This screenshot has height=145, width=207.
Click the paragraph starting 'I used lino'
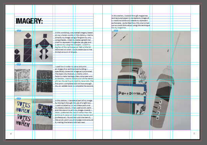[x=74, y=76]
